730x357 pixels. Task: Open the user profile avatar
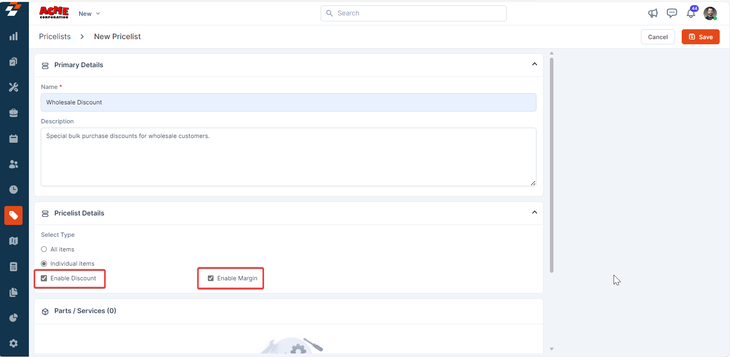click(710, 13)
